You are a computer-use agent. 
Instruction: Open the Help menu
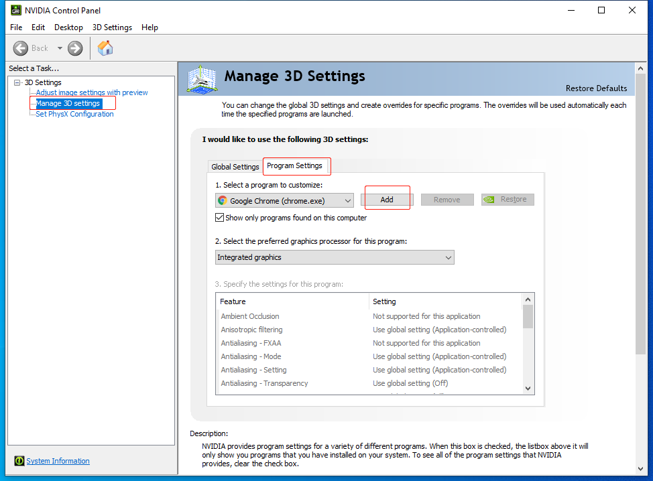point(150,27)
